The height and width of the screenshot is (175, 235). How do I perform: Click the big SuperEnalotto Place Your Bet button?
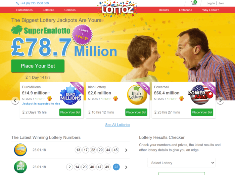[38, 66]
